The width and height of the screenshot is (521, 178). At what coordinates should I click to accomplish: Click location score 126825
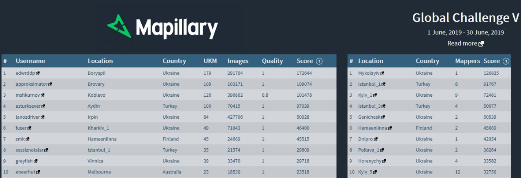pos(491,73)
